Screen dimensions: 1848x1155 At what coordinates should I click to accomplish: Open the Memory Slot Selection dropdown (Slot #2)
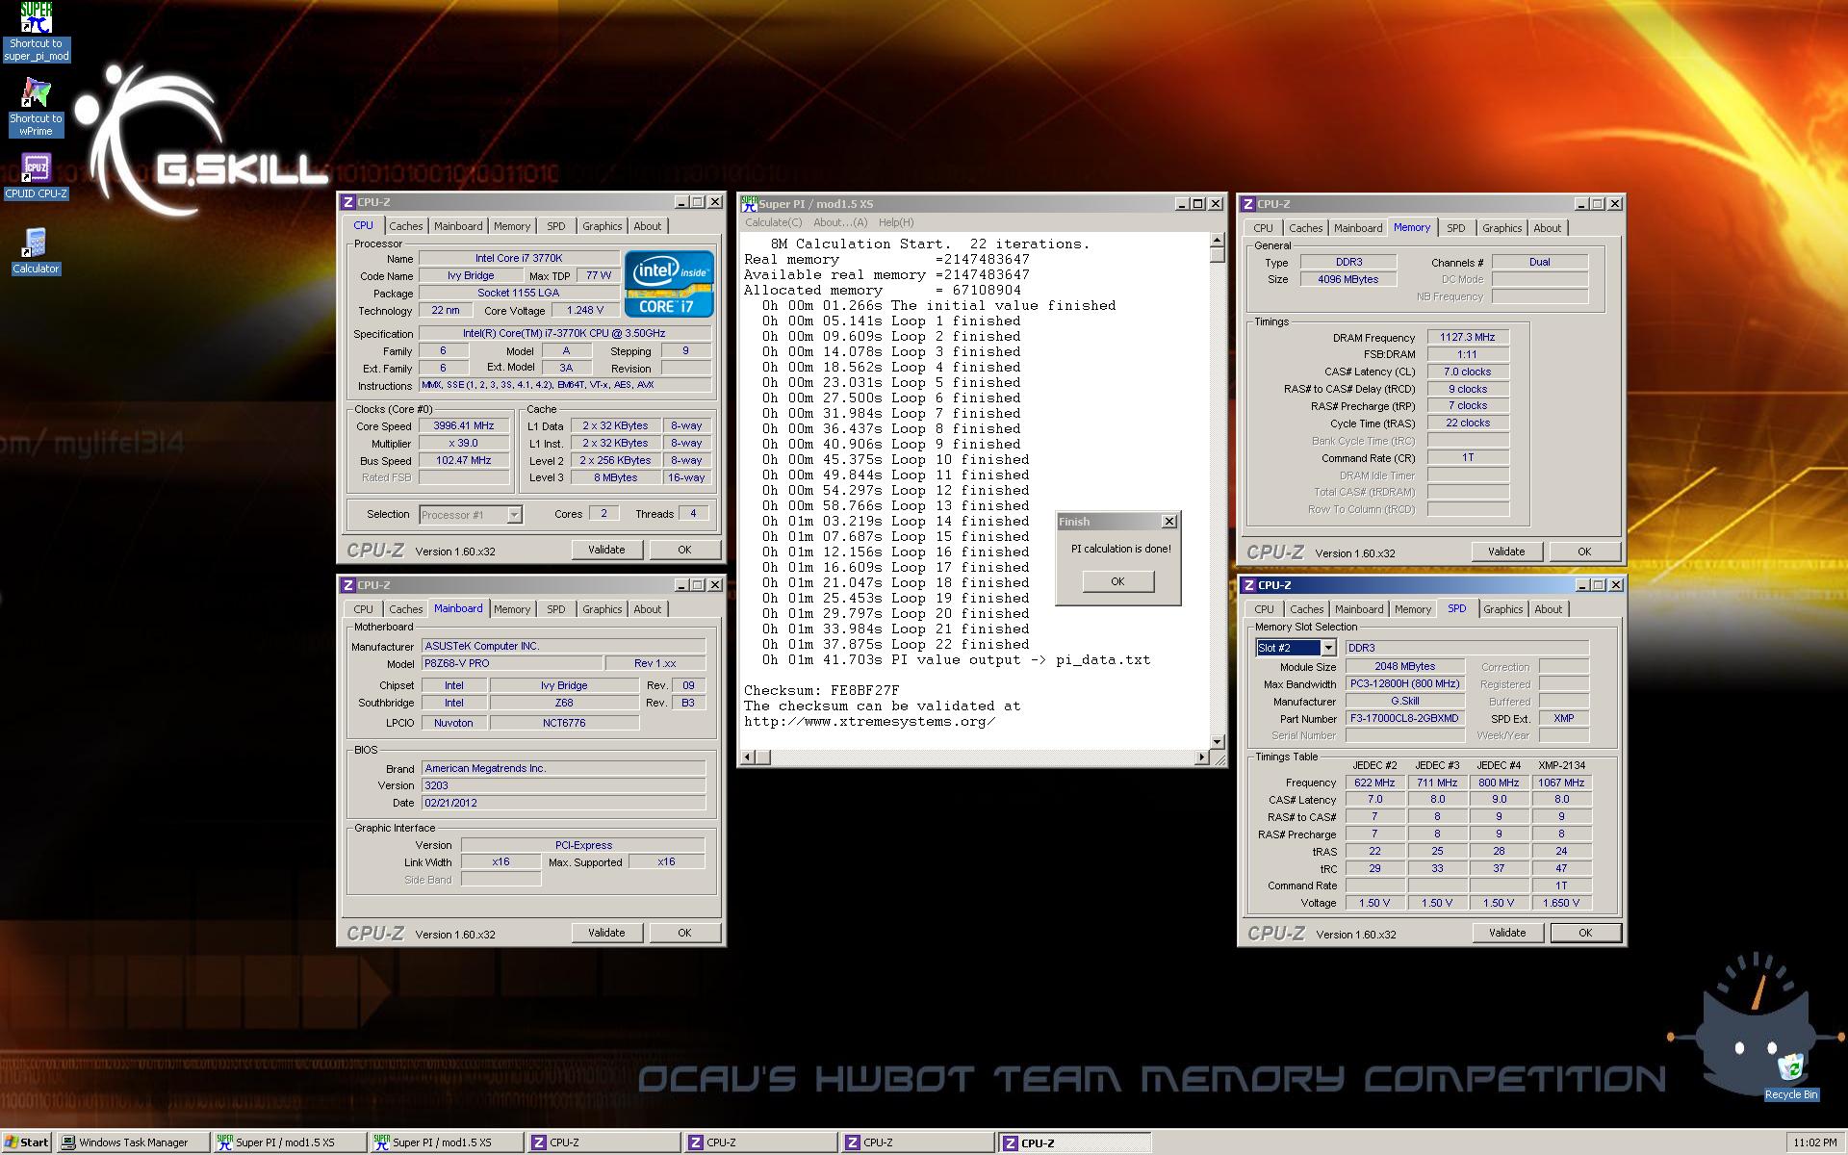pyautogui.click(x=1328, y=648)
